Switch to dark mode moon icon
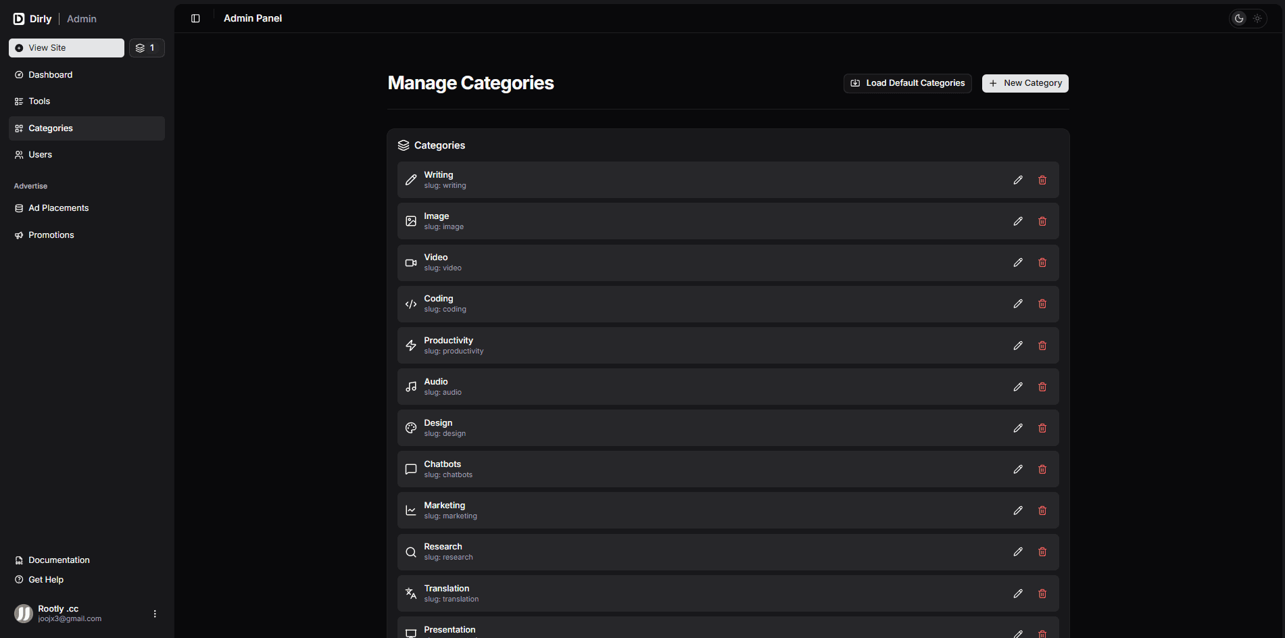 tap(1238, 18)
